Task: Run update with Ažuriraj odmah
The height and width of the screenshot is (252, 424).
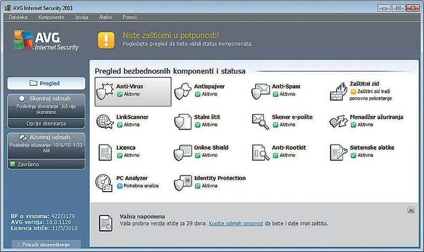Action: tap(46, 146)
